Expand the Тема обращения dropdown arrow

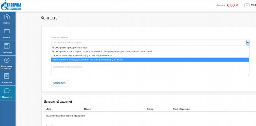point(248,42)
